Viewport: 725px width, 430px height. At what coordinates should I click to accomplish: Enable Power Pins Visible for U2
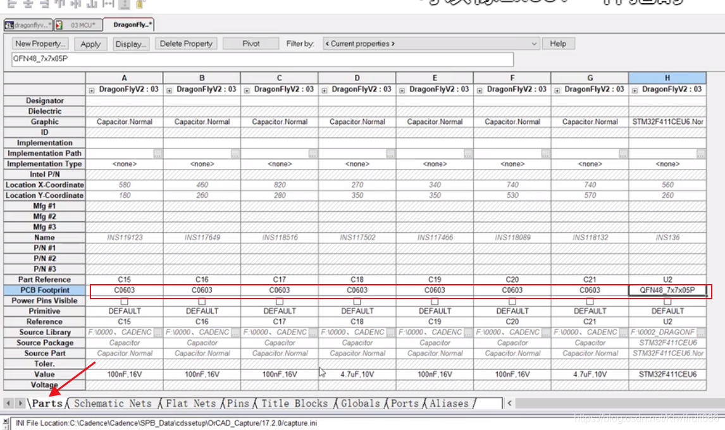pos(667,301)
